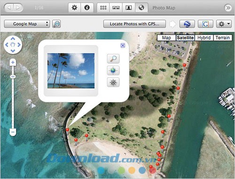The image size is (235, 179).
Task: Switch to thumbnail grid view
Action: pyautogui.click(x=103, y=7)
